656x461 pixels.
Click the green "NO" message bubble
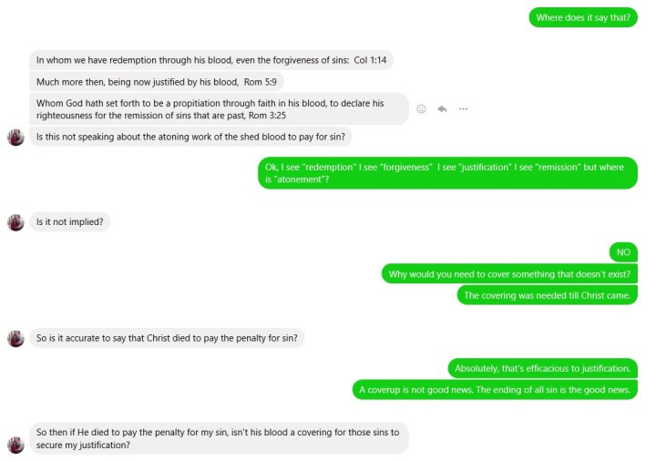(x=623, y=251)
